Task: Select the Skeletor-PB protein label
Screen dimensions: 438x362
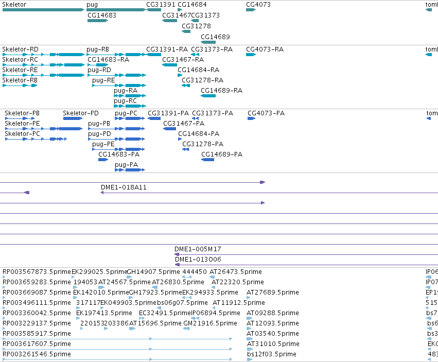Action: [22, 113]
